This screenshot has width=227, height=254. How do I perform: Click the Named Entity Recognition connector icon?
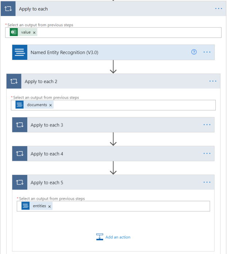(x=20, y=52)
